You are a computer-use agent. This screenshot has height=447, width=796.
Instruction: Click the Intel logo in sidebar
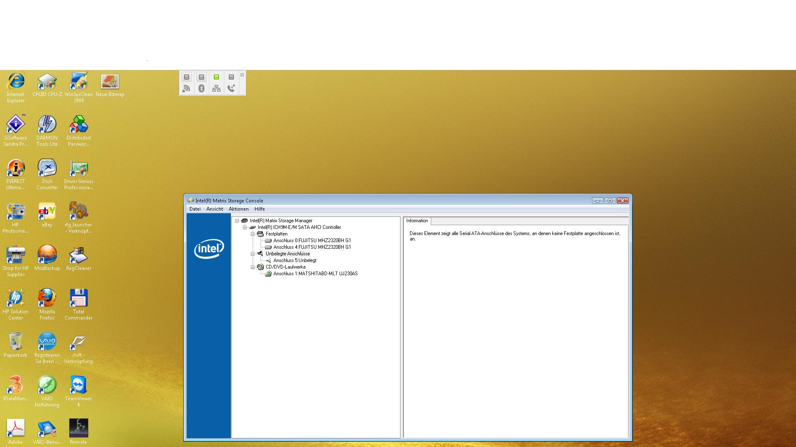[209, 248]
